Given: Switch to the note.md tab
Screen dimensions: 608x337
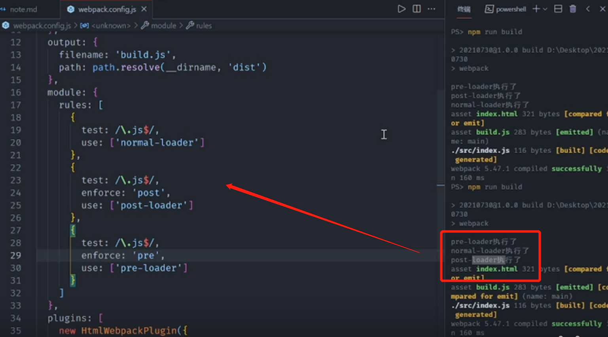Looking at the screenshot, I should pos(23,9).
